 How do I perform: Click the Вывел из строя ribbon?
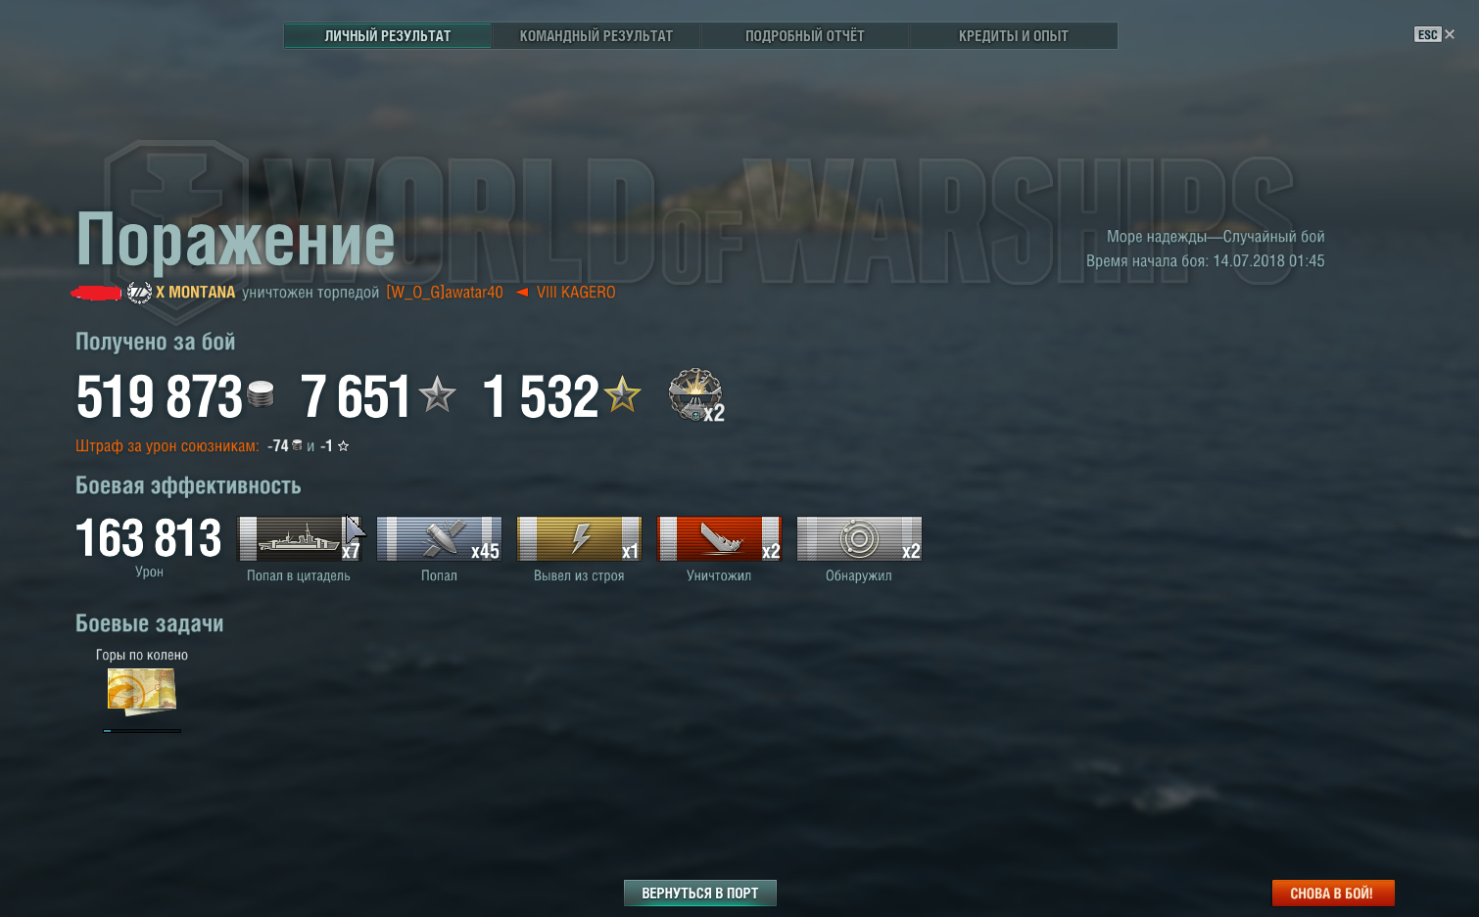point(579,539)
